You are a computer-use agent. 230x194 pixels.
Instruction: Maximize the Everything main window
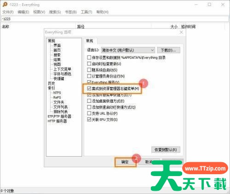pyautogui.click(x=209, y=5)
